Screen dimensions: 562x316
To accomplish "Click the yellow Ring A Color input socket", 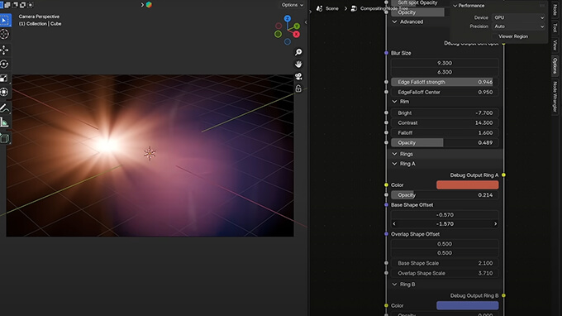I will click(386, 185).
